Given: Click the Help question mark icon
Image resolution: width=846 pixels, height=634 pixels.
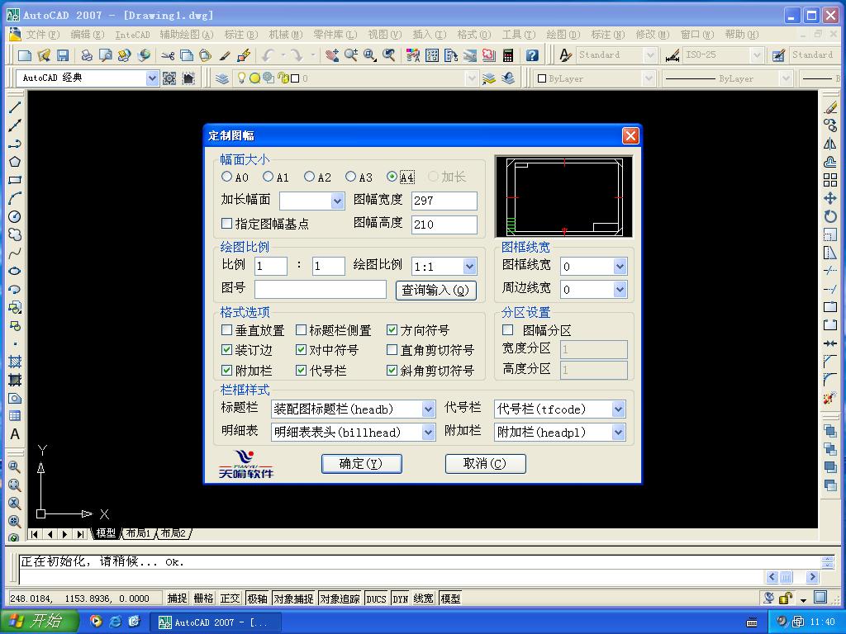Looking at the screenshot, I should point(532,55).
